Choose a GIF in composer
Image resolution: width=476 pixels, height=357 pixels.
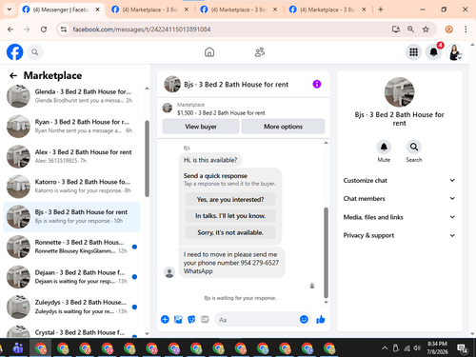205,319
